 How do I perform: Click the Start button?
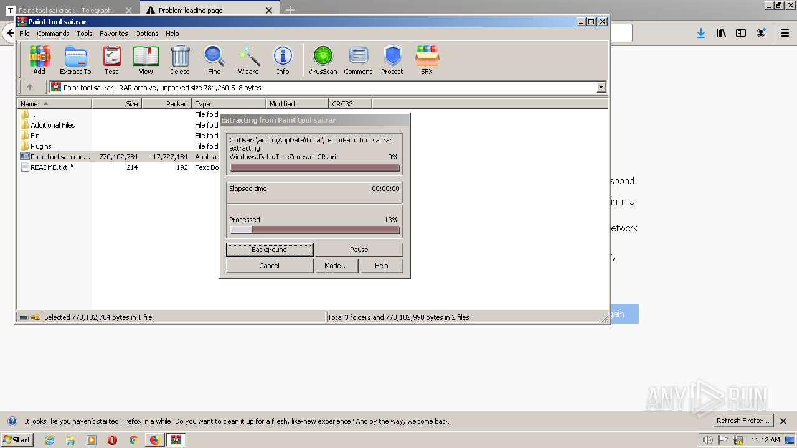17,440
